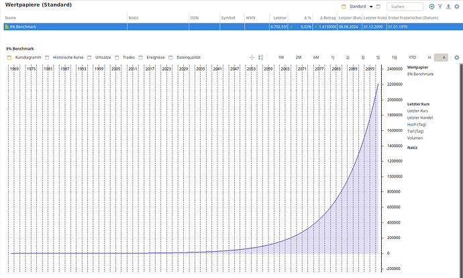Show the Datenqualität tab

pos(189,58)
